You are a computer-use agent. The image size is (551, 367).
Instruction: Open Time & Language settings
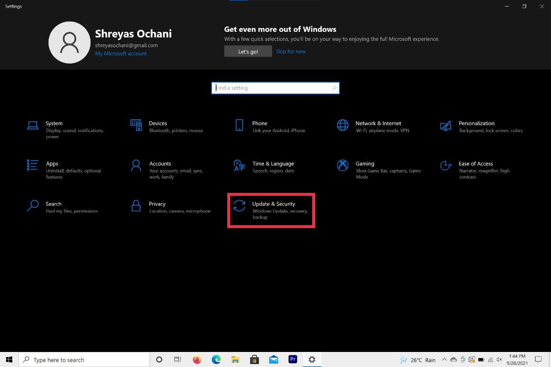point(263,167)
